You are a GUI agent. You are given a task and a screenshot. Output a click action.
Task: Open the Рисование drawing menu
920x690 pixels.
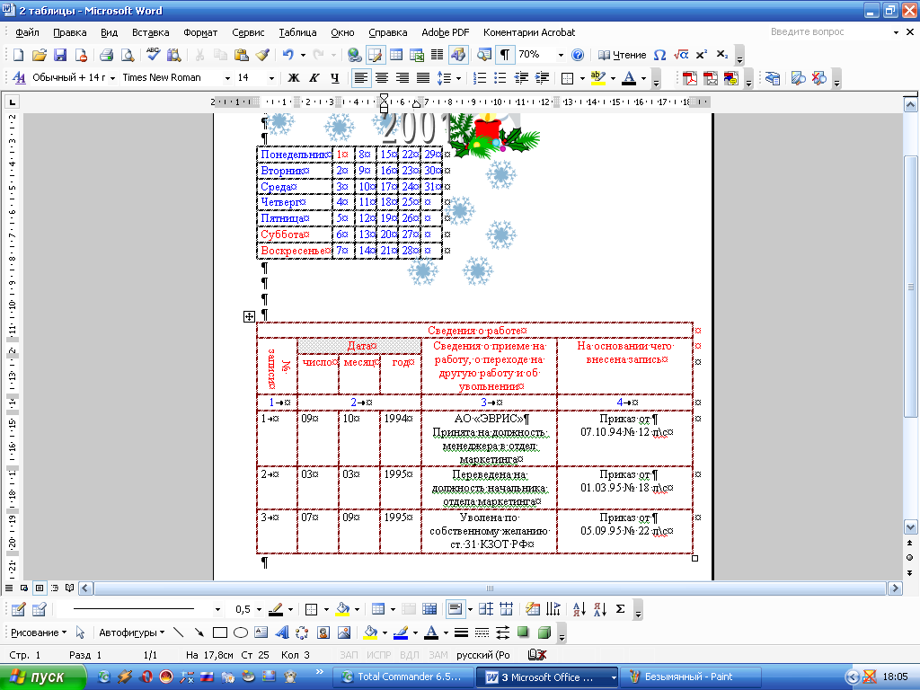39,632
